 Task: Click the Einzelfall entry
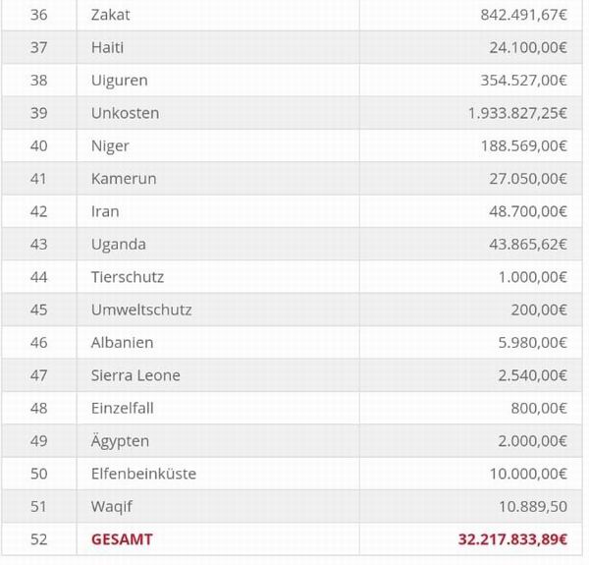pos(122,408)
